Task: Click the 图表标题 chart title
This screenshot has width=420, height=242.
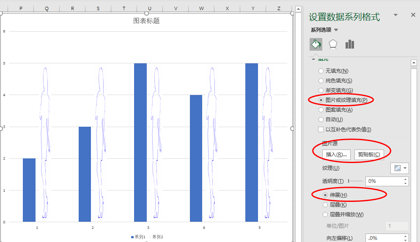Action: tap(146, 21)
